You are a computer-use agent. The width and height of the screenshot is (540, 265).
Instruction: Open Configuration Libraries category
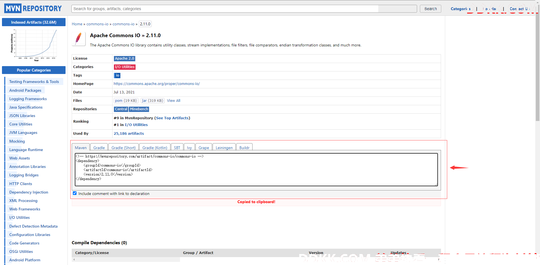tap(30, 235)
